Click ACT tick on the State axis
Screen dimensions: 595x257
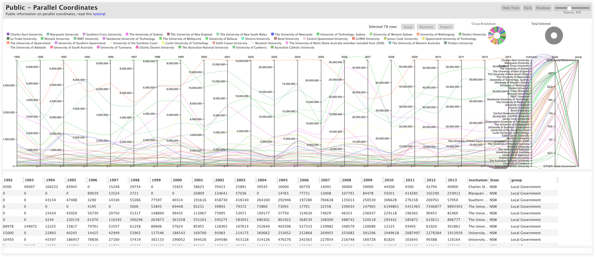[550, 153]
